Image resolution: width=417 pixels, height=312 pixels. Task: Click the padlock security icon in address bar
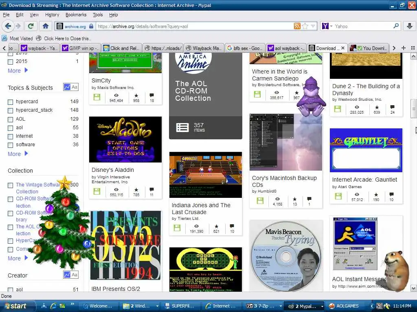[x=91, y=26]
